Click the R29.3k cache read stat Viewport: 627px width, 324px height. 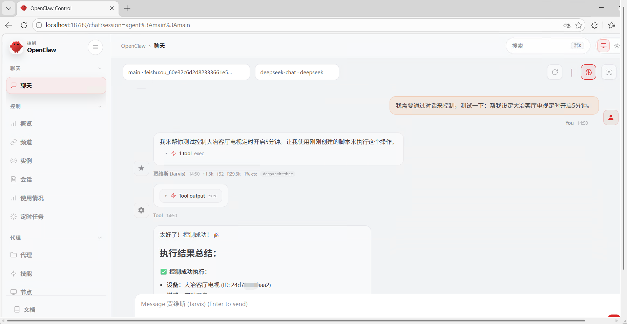(234, 174)
